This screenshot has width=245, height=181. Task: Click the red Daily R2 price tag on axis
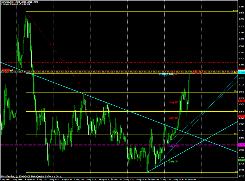(x=241, y=101)
